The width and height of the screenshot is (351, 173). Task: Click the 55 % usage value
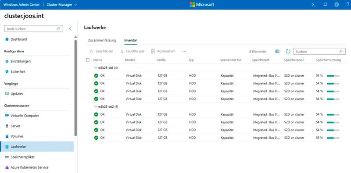pos(319,138)
